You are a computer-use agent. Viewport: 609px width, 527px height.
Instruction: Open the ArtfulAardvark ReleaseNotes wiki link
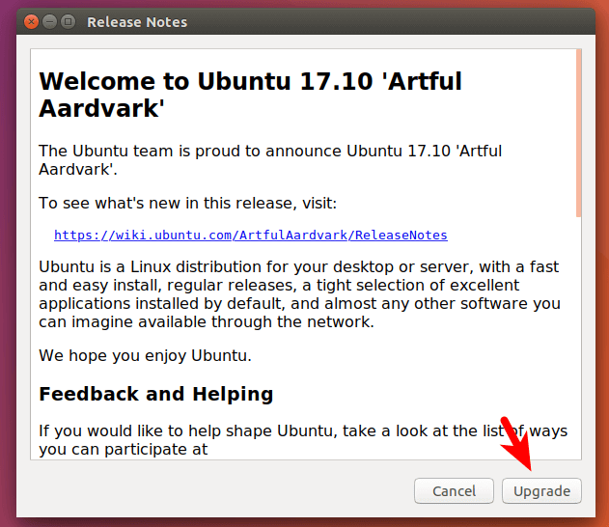coord(250,235)
